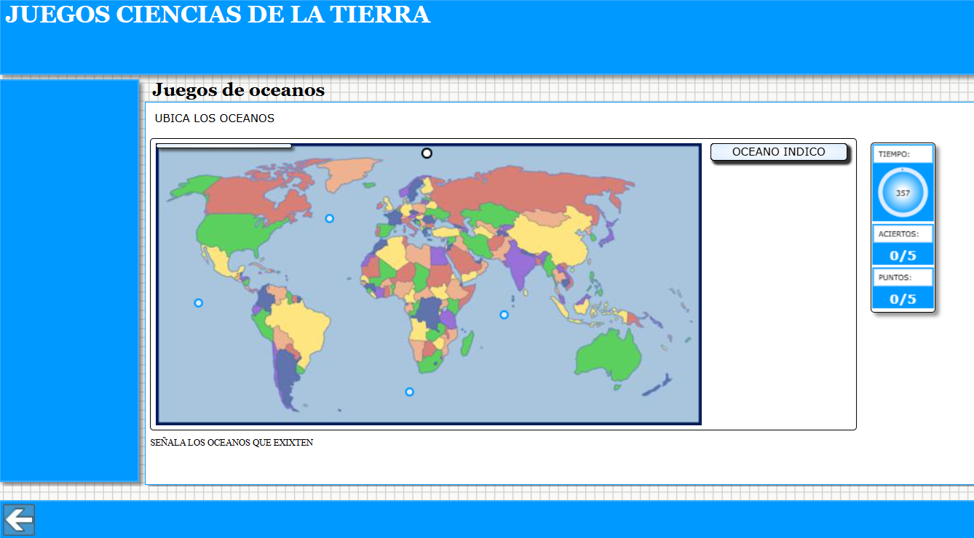Click the UBICA LOS OCEANOS instruction text

pos(215,119)
